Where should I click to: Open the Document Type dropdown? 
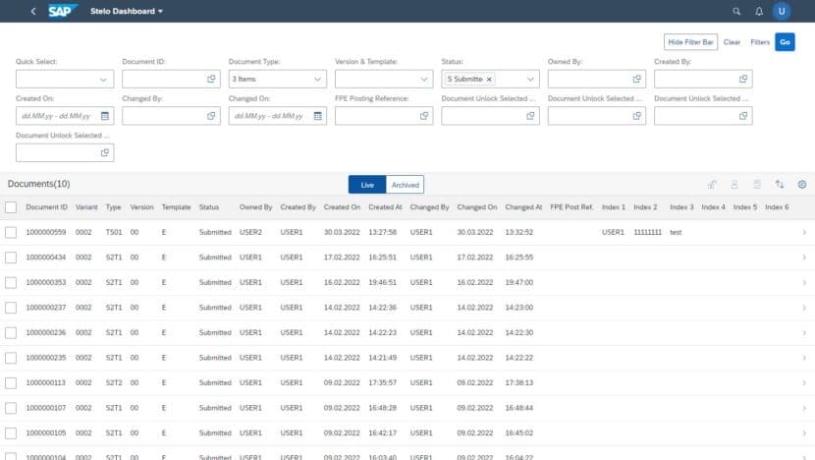(x=278, y=79)
